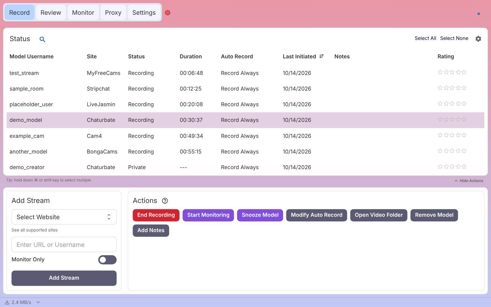491x307 pixels.
Task: Rate placeholder_user using its star rating
Action: tap(452, 103)
